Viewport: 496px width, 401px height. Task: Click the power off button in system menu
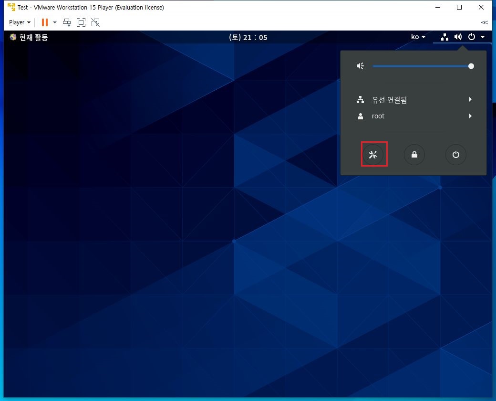tap(456, 155)
